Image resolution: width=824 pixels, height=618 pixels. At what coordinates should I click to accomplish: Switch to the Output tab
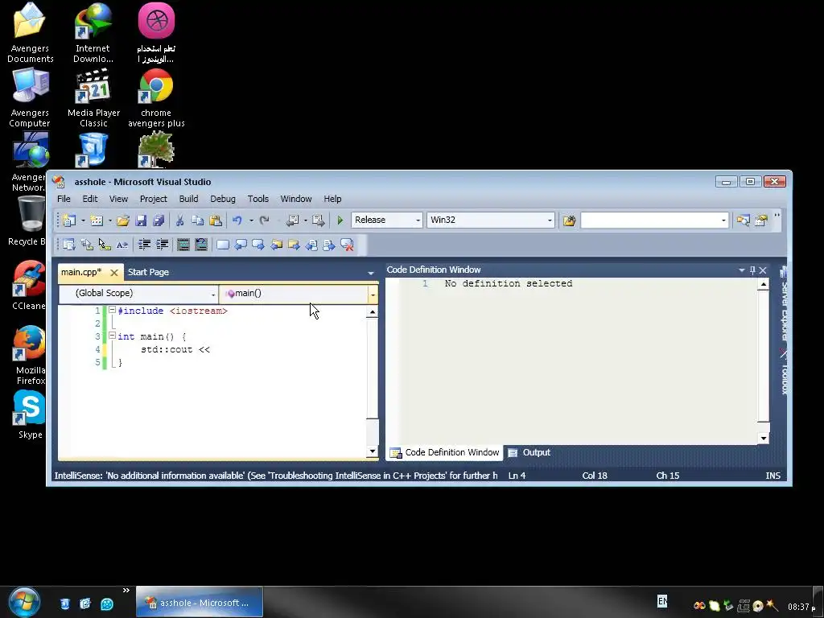[530, 452]
